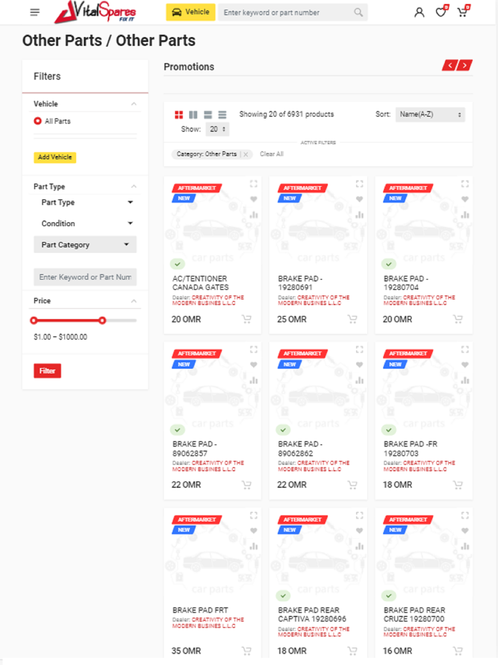Open the wishlist heart in header

(441, 11)
